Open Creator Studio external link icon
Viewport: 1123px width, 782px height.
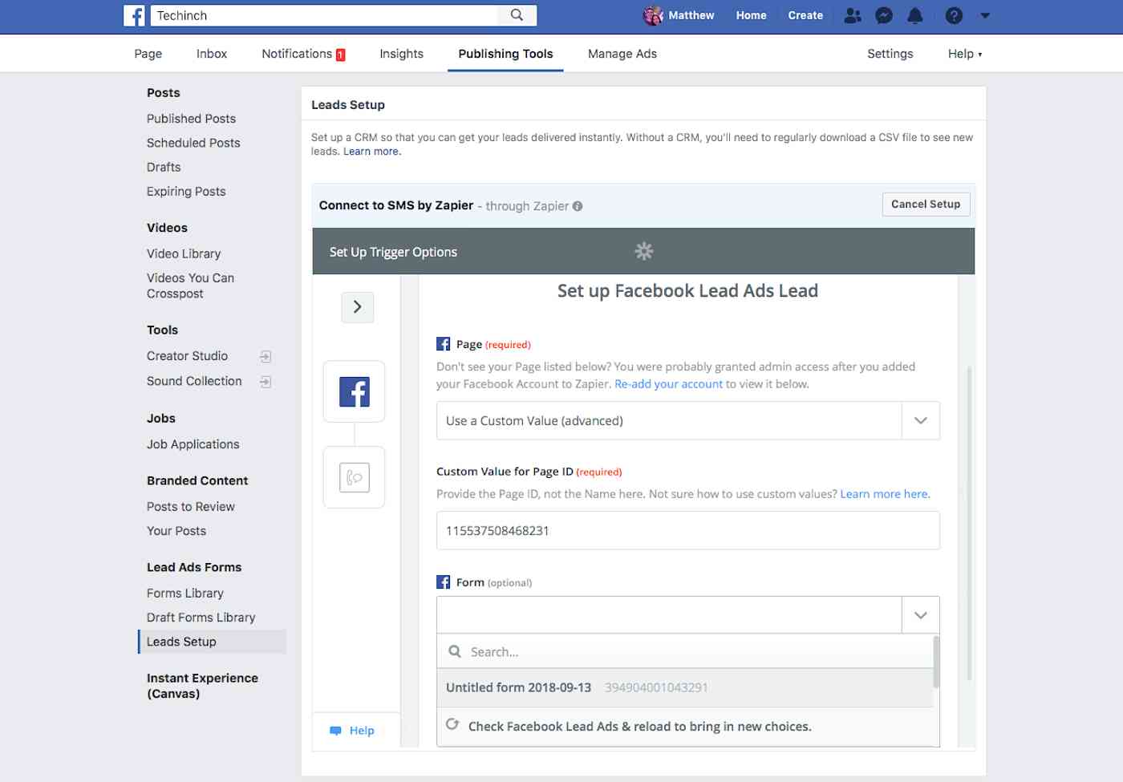[266, 356]
